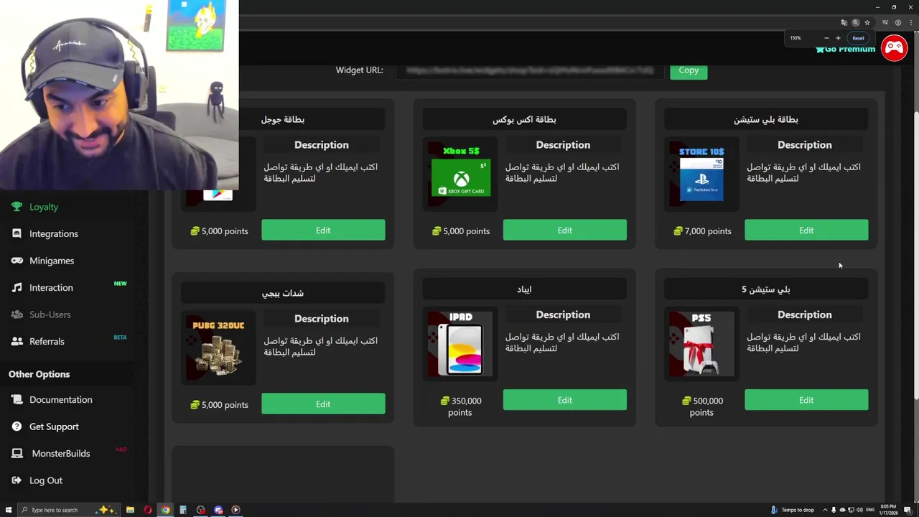
Task: Click the page vertical scrollbar
Action: coord(915,256)
